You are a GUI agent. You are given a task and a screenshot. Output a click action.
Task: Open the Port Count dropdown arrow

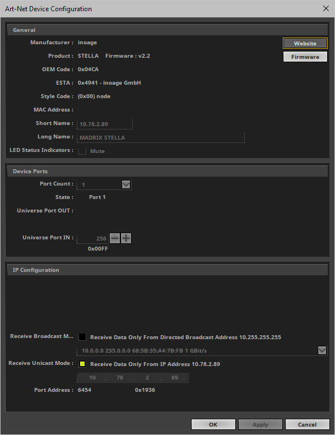coord(126,184)
